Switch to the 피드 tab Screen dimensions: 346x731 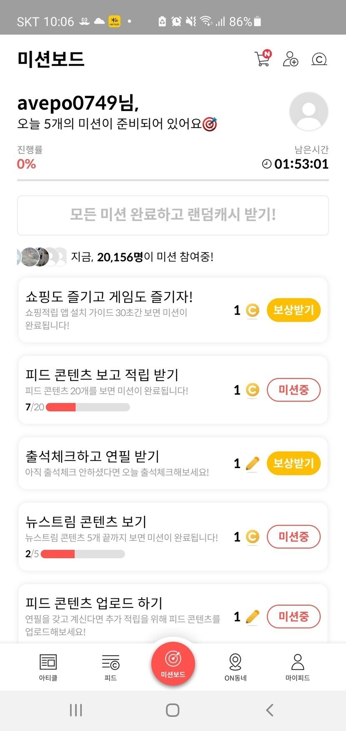[x=110, y=666]
